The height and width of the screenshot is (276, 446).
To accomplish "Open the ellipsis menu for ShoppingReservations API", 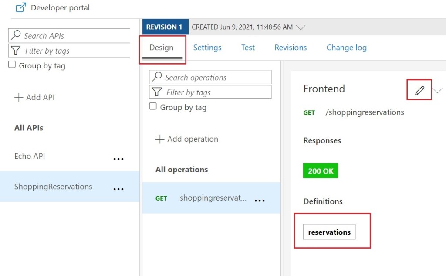I will pos(118,189).
